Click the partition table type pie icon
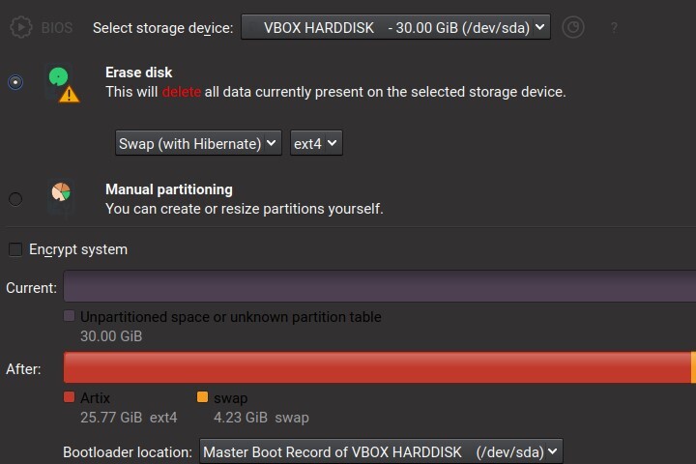 (573, 27)
